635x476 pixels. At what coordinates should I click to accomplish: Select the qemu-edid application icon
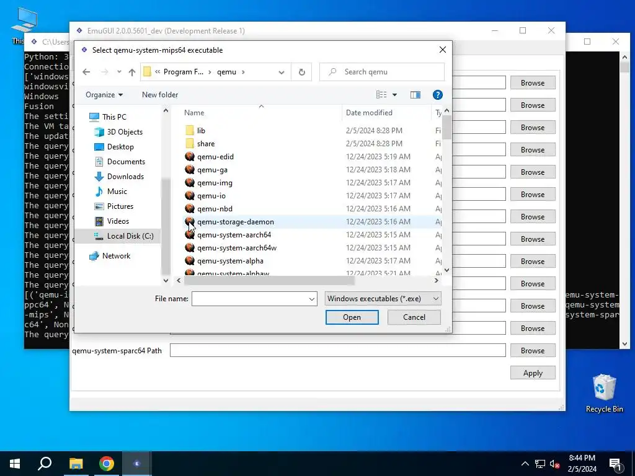click(x=190, y=157)
